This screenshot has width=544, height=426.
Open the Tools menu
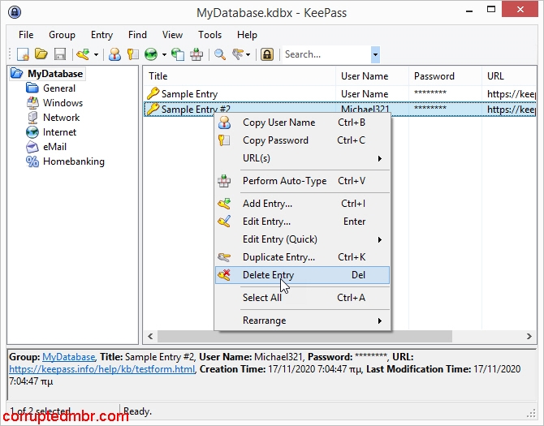tap(210, 35)
